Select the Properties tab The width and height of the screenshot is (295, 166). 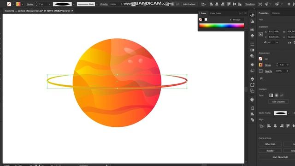click(x=263, y=13)
